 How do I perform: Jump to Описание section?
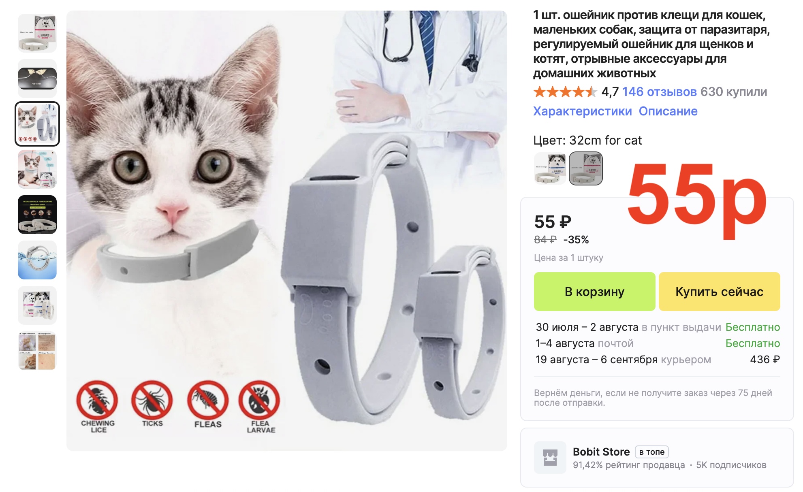(x=668, y=111)
